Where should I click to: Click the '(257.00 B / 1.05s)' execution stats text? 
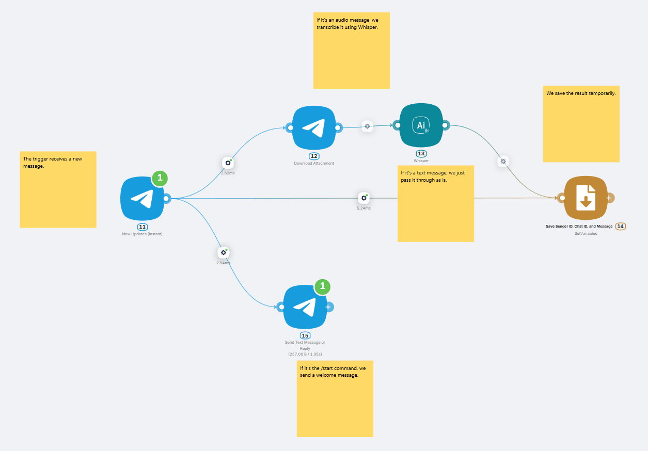click(x=305, y=355)
